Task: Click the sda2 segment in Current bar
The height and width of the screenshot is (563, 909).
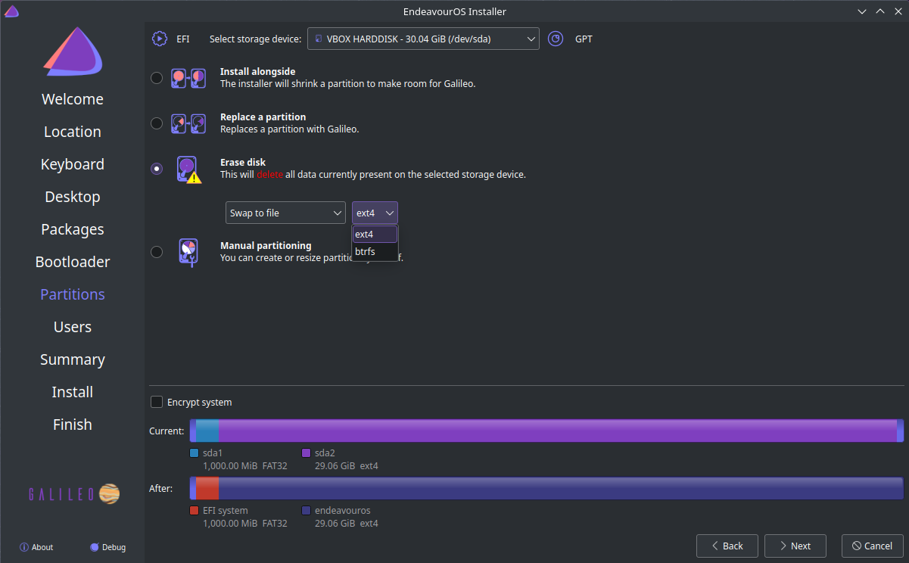Action: point(558,431)
